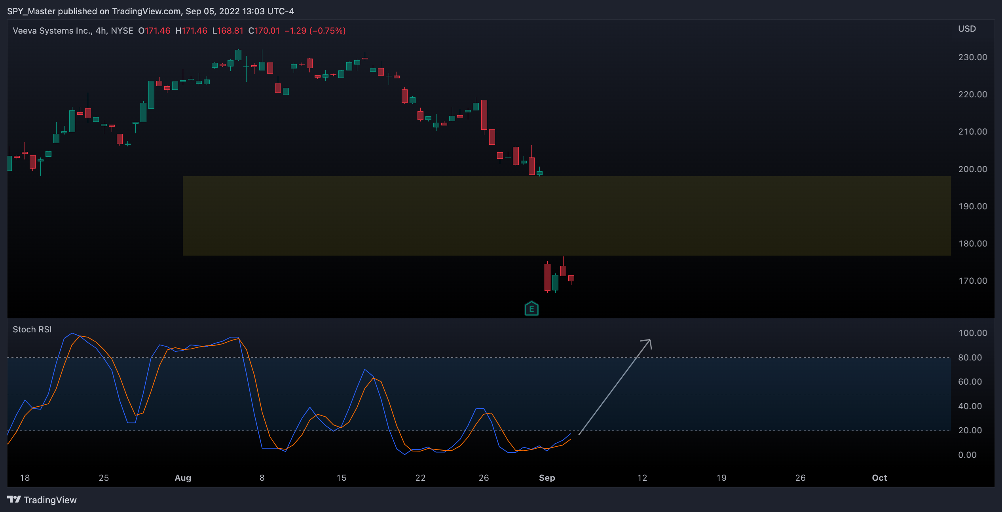The image size is (1002, 512).
Task: Click the low value L168.81
Action: pos(228,31)
